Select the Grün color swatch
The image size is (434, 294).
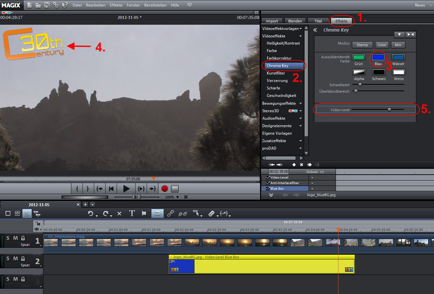(x=359, y=58)
